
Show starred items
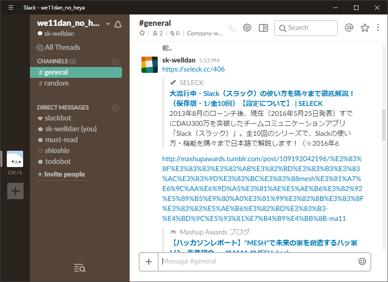tap(365, 28)
